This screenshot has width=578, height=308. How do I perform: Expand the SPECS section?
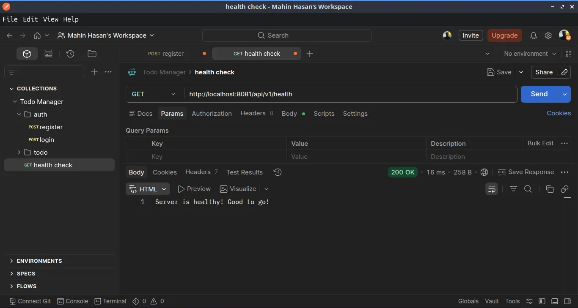[x=11, y=274]
